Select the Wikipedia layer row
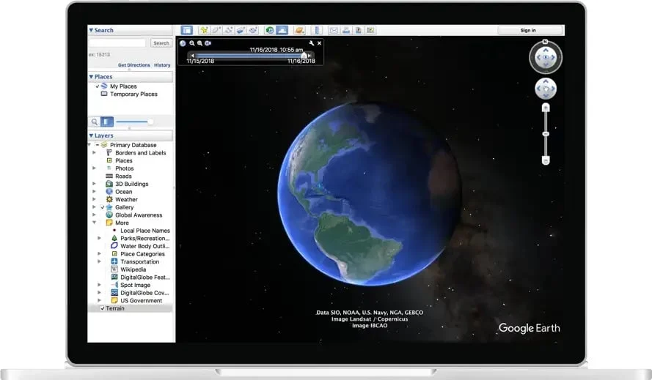652x380 pixels. pyautogui.click(x=128, y=269)
